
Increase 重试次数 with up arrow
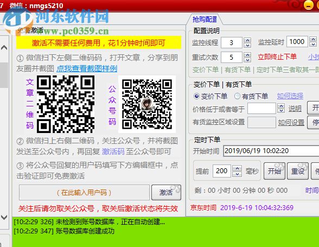coord(247,55)
